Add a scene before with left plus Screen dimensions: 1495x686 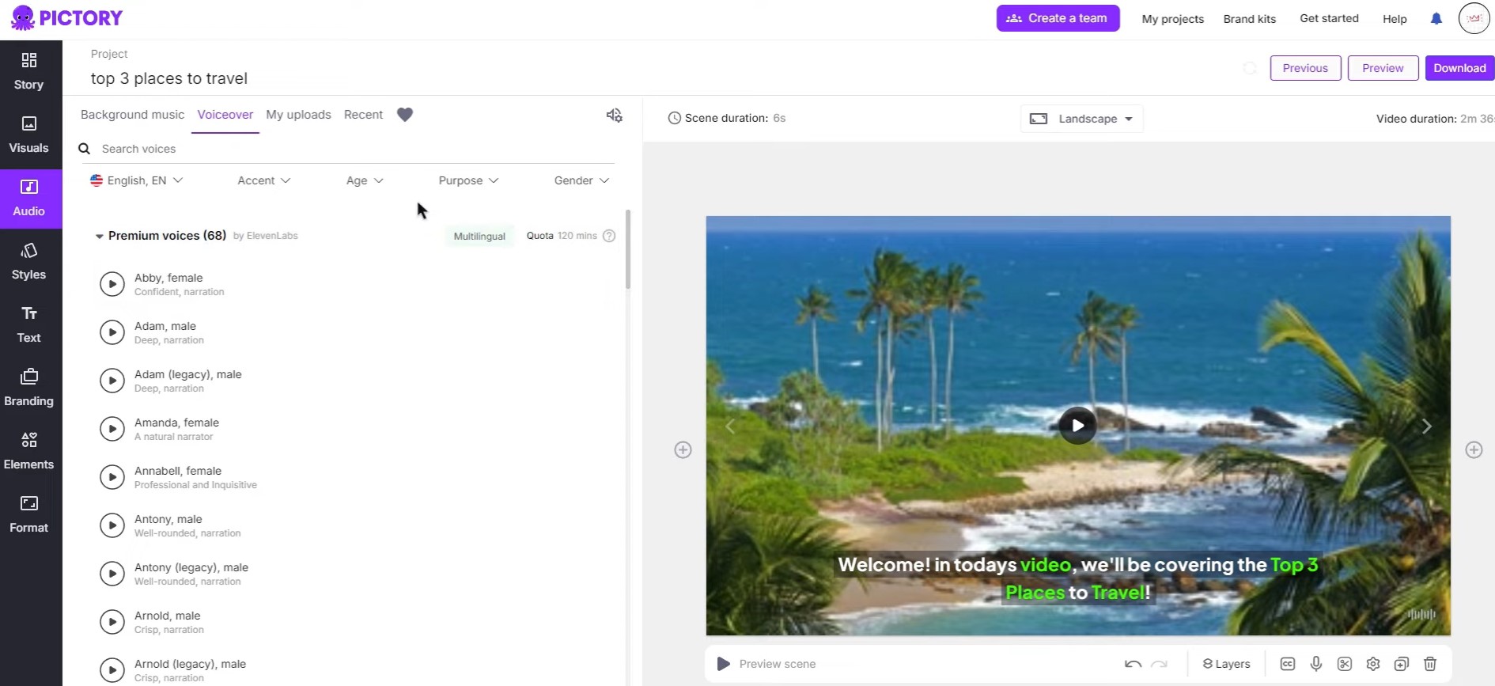tap(683, 450)
